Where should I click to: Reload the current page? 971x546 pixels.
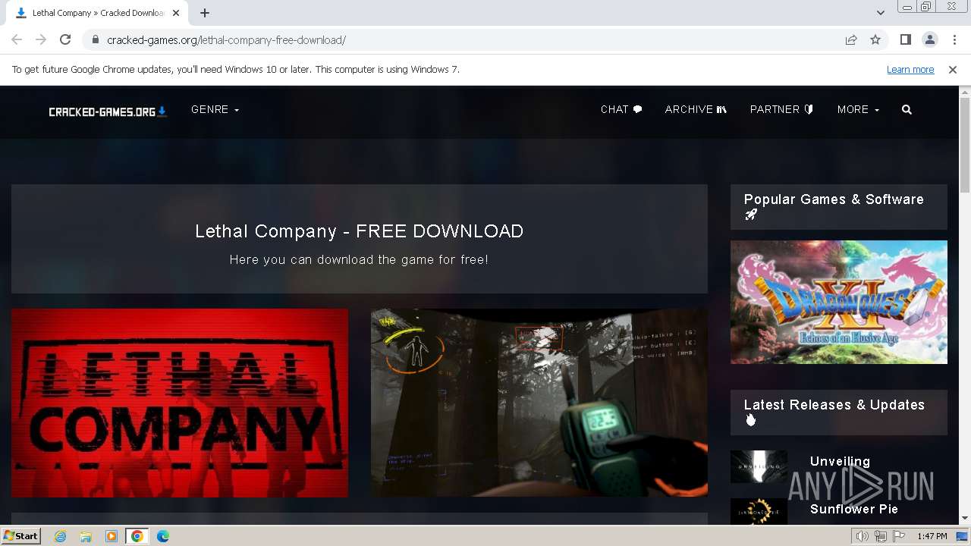[x=65, y=39]
